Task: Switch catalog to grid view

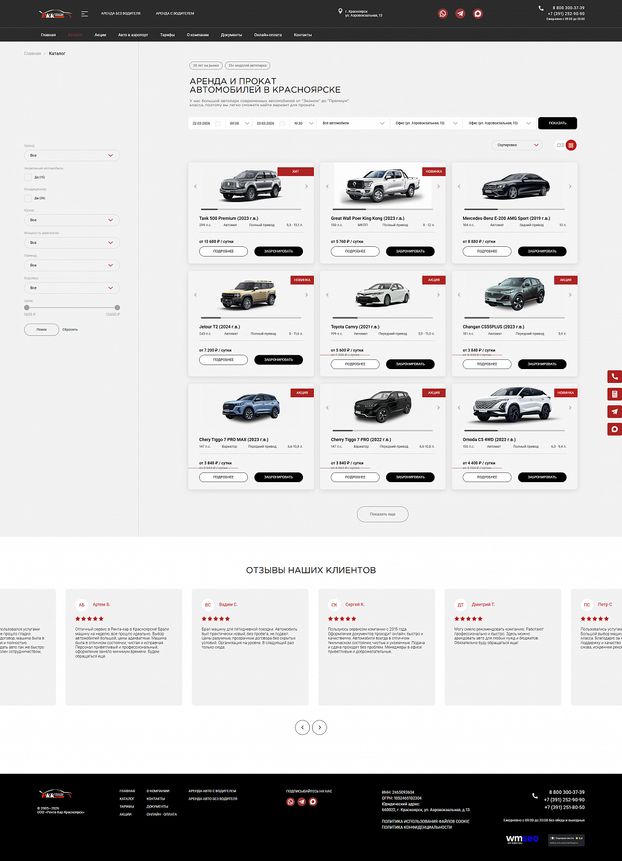Action: pyautogui.click(x=571, y=145)
